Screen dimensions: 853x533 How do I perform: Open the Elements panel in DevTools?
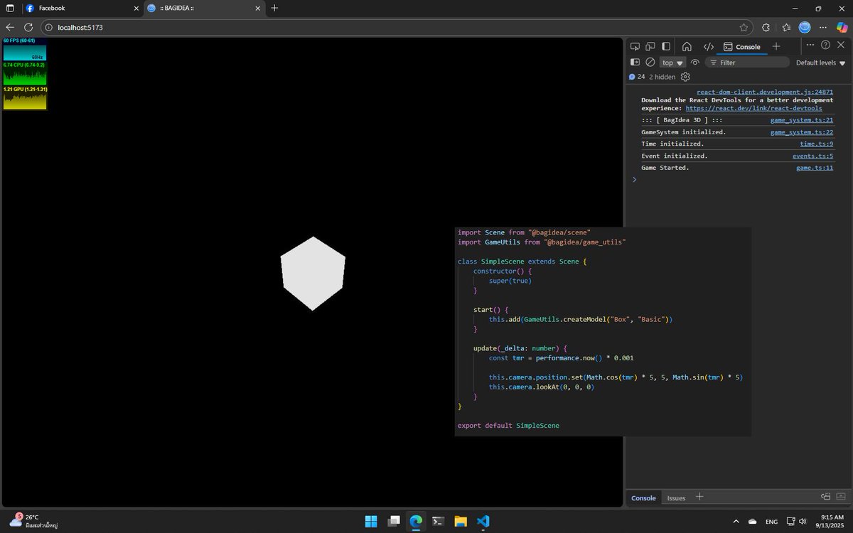point(709,46)
